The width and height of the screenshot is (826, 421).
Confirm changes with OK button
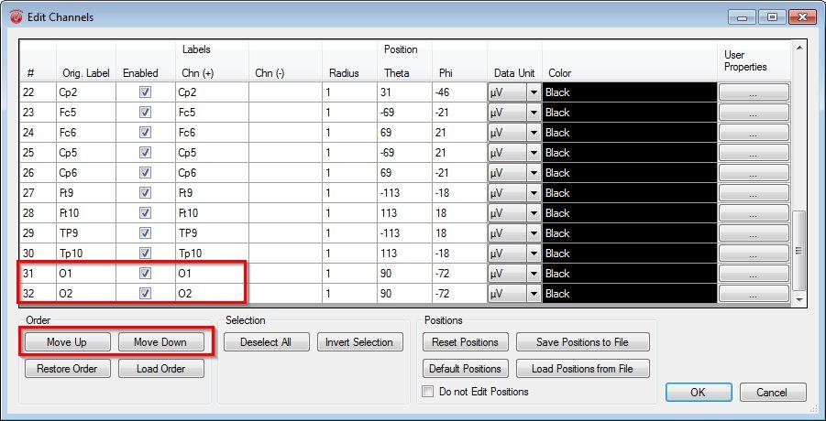pos(699,392)
